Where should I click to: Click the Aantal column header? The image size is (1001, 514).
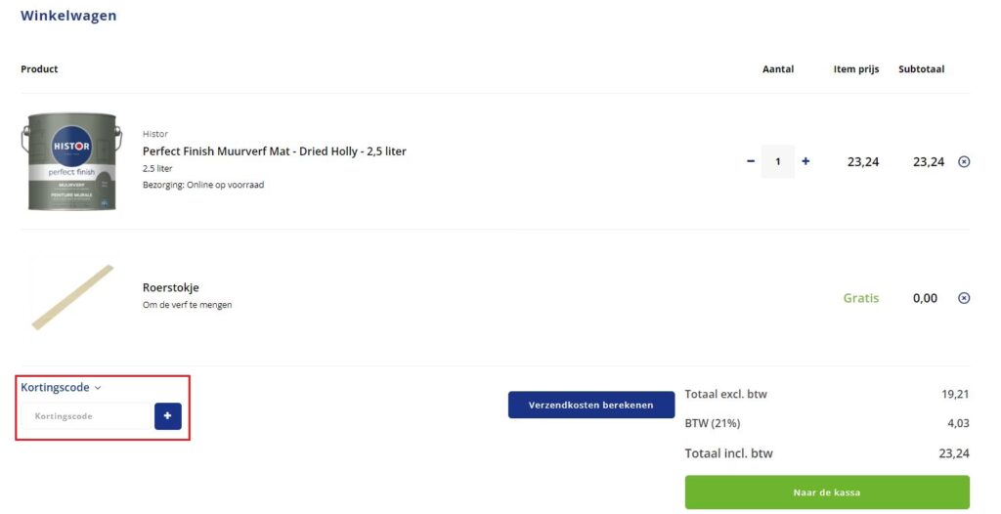(778, 69)
